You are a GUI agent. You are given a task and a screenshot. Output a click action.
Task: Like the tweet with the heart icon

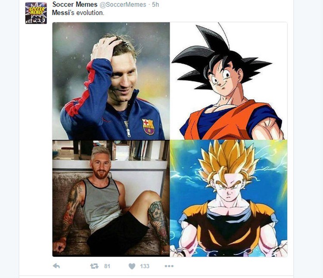132,266
